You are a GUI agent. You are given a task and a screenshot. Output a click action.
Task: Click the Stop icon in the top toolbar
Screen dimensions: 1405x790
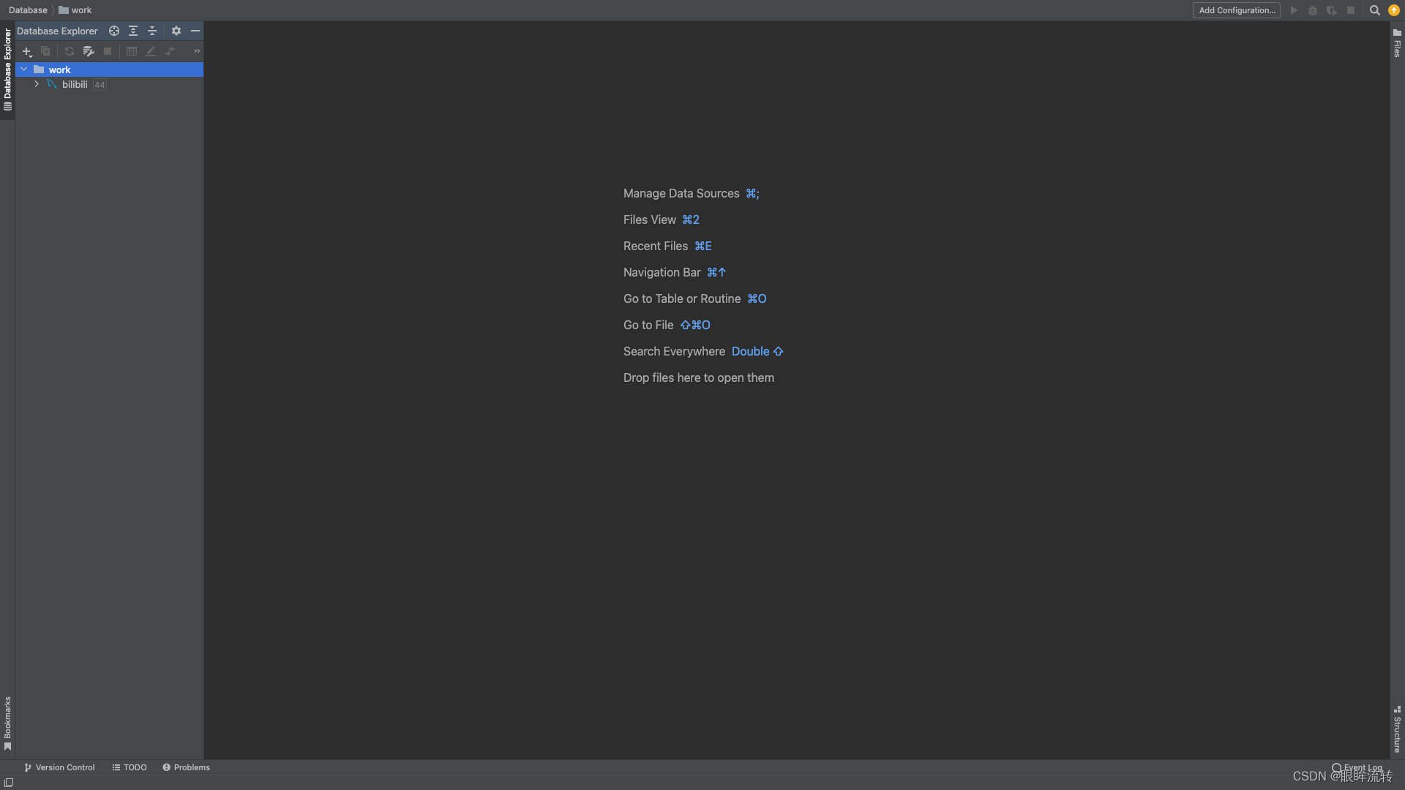pos(1351,10)
